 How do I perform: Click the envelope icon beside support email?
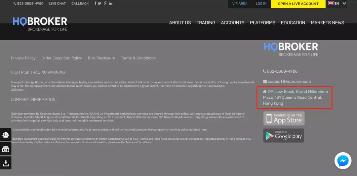tap(265, 82)
